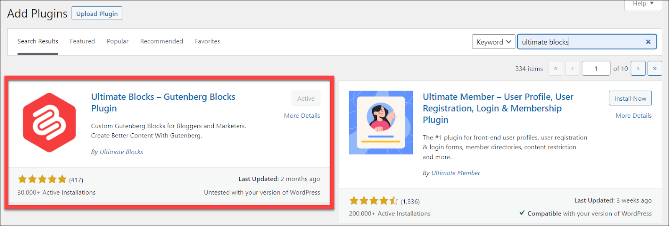This screenshot has width=669, height=226.
Task: Open the Ultimate Member plugin title link
Action: (x=498, y=108)
